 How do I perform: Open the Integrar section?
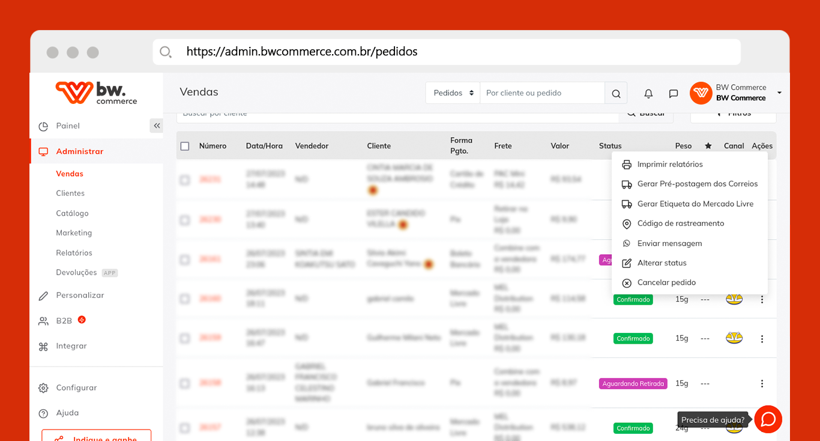(71, 346)
